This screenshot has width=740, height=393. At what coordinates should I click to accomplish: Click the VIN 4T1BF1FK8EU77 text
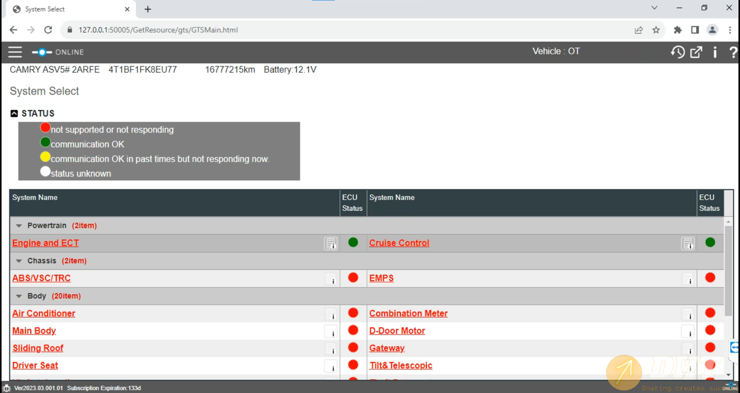[x=143, y=70]
